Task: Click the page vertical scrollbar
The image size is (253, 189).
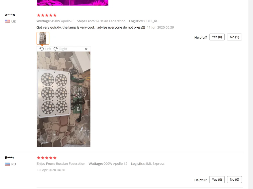Action: [x=251, y=94]
